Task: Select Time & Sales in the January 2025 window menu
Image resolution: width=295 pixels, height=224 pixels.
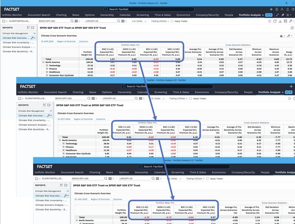Action: click(198, 172)
